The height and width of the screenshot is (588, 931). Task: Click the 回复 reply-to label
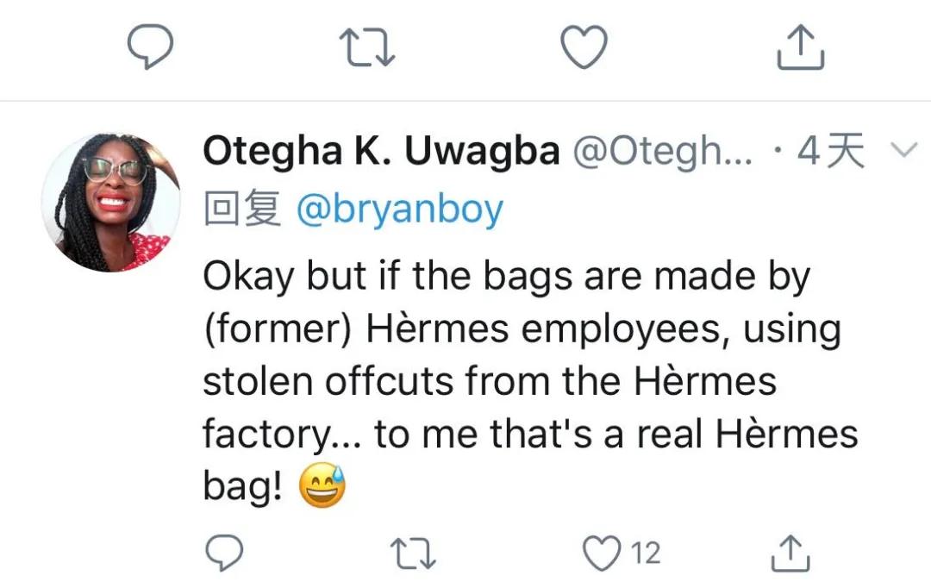pos(241,210)
